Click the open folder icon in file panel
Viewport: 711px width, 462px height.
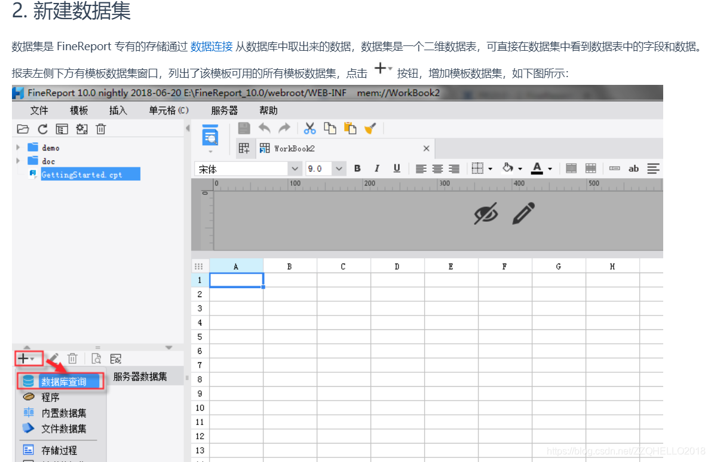point(23,129)
